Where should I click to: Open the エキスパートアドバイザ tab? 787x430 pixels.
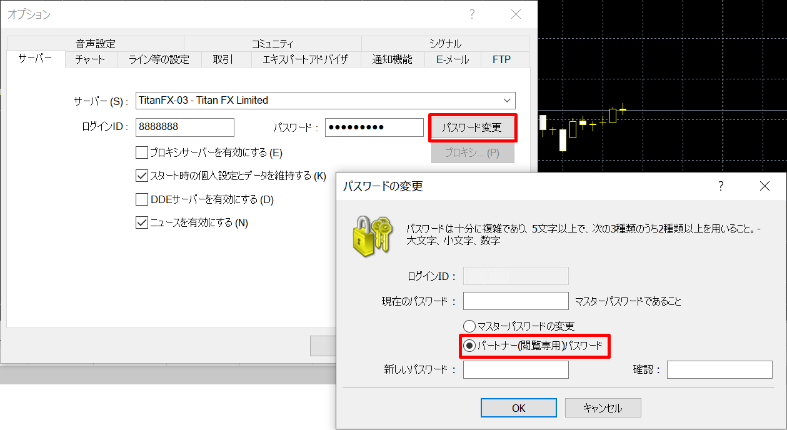(x=305, y=60)
